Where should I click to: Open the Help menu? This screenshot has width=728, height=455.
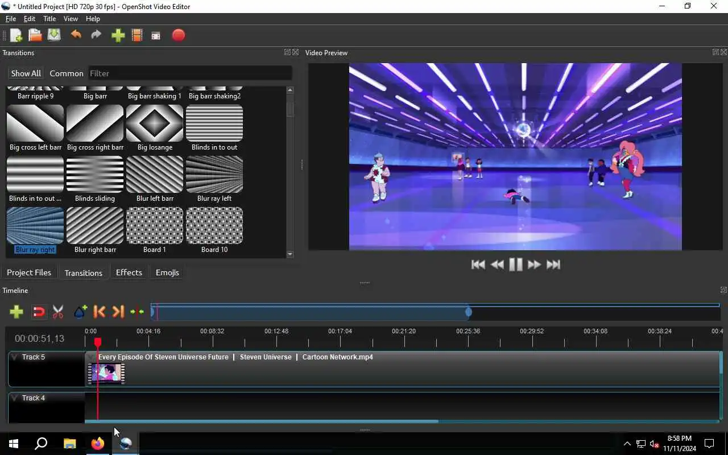point(93,19)
